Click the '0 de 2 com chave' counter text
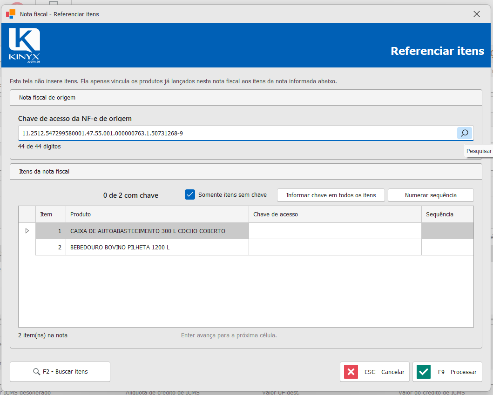The image size is (493, 395). 131,195
